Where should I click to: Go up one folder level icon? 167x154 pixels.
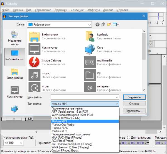(x=103, y=25)
